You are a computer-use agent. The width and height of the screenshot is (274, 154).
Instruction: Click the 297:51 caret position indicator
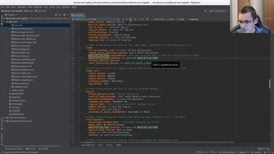point(199,152)
